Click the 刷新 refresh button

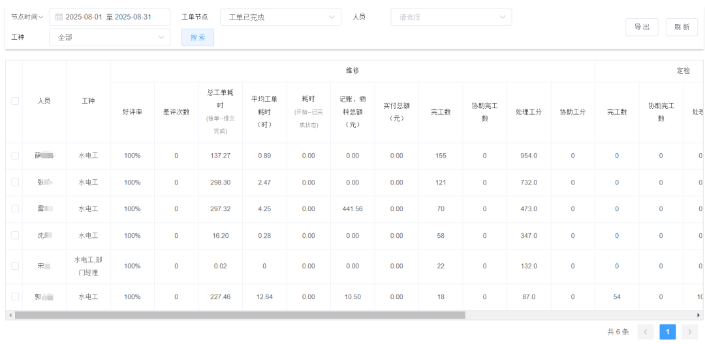pos(681,27)
